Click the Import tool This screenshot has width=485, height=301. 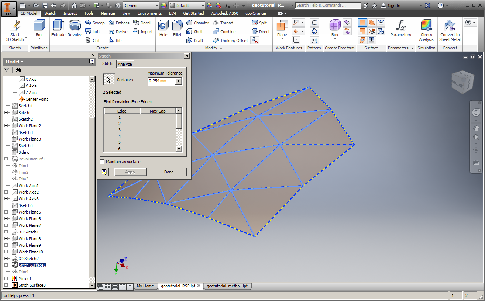click(143, 32)
